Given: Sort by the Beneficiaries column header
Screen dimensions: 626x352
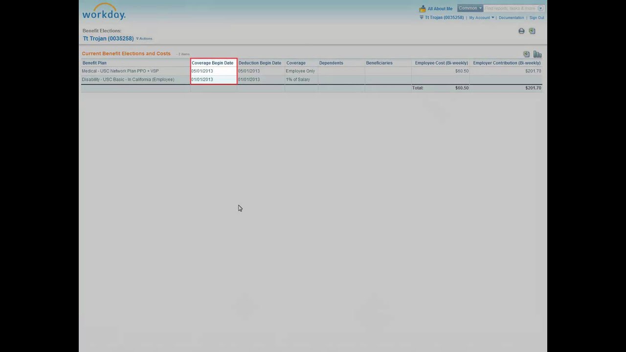Looking at the screenshot, I should click(379, 63).
